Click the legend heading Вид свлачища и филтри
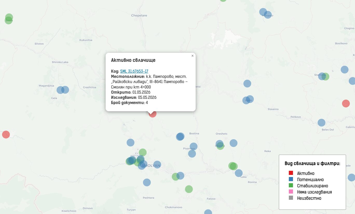Screen dimensions: 355x214 (312, 164)
